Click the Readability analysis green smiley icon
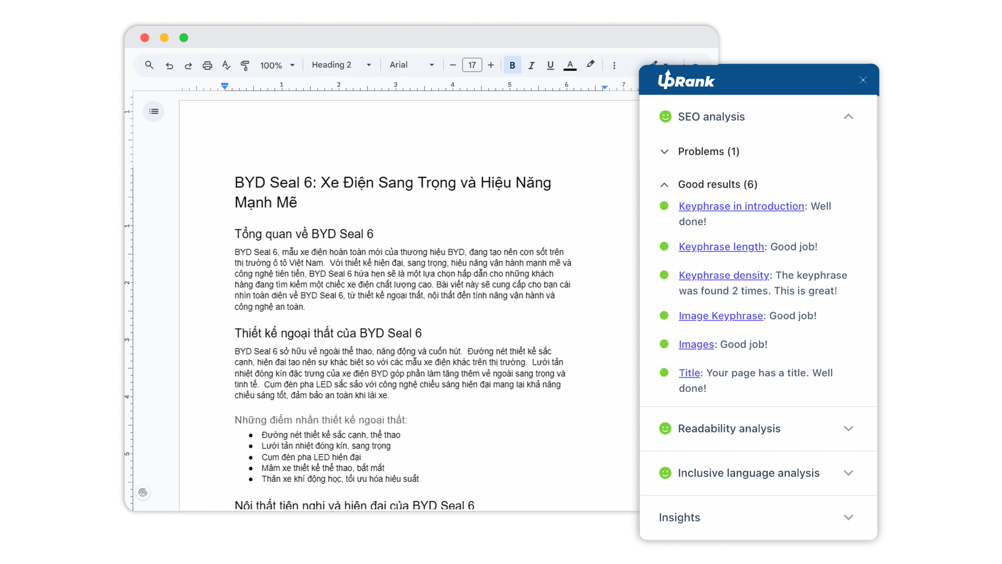1002x564 pixels. tap(665, 428)
